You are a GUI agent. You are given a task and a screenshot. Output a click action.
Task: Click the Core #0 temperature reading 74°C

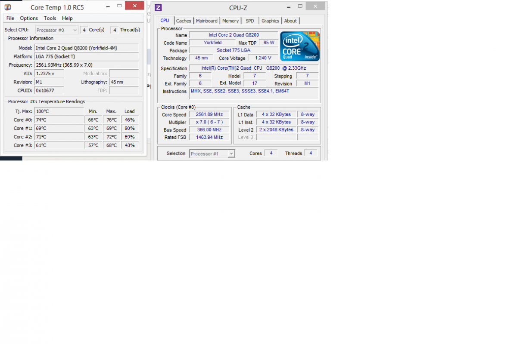pyautogui.click(x=59, y=120)
